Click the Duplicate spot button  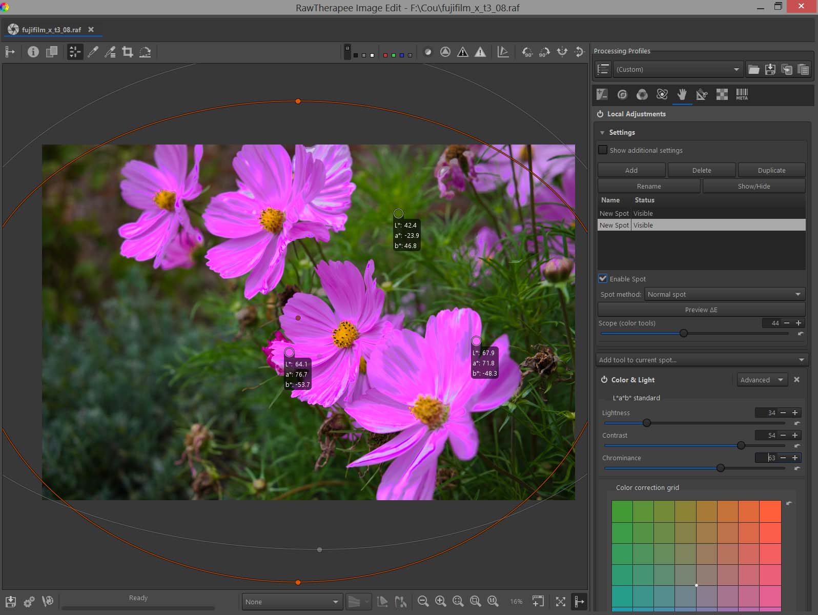click(771, 170)
